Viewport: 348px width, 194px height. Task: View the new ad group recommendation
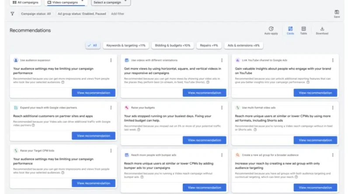point(315,187)
